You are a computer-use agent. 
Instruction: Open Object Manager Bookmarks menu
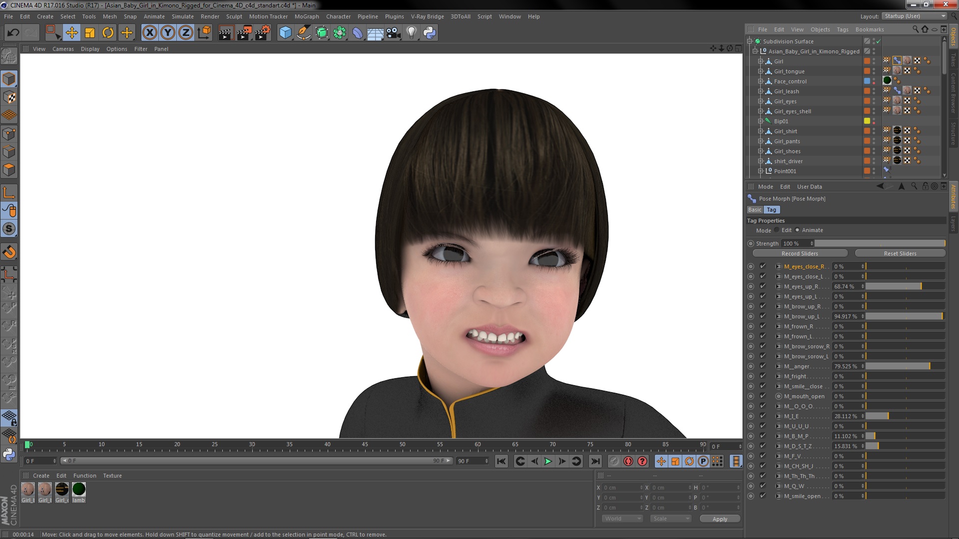pos(870,29)
